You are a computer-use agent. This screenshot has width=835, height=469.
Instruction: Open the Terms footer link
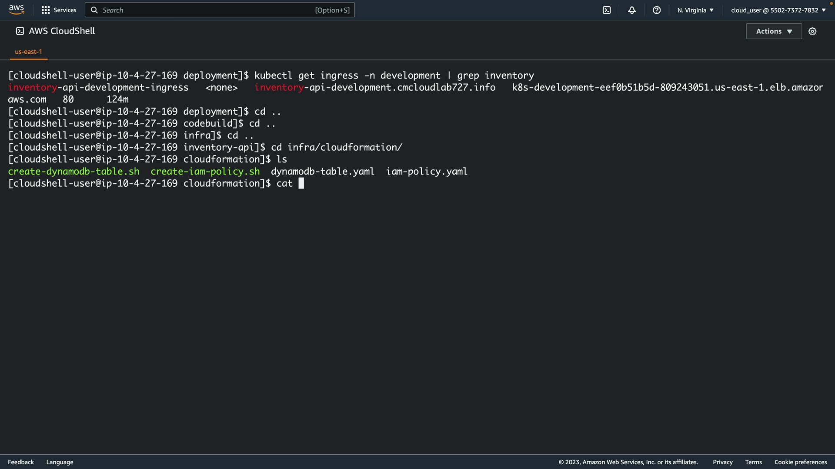pos(753,462)
